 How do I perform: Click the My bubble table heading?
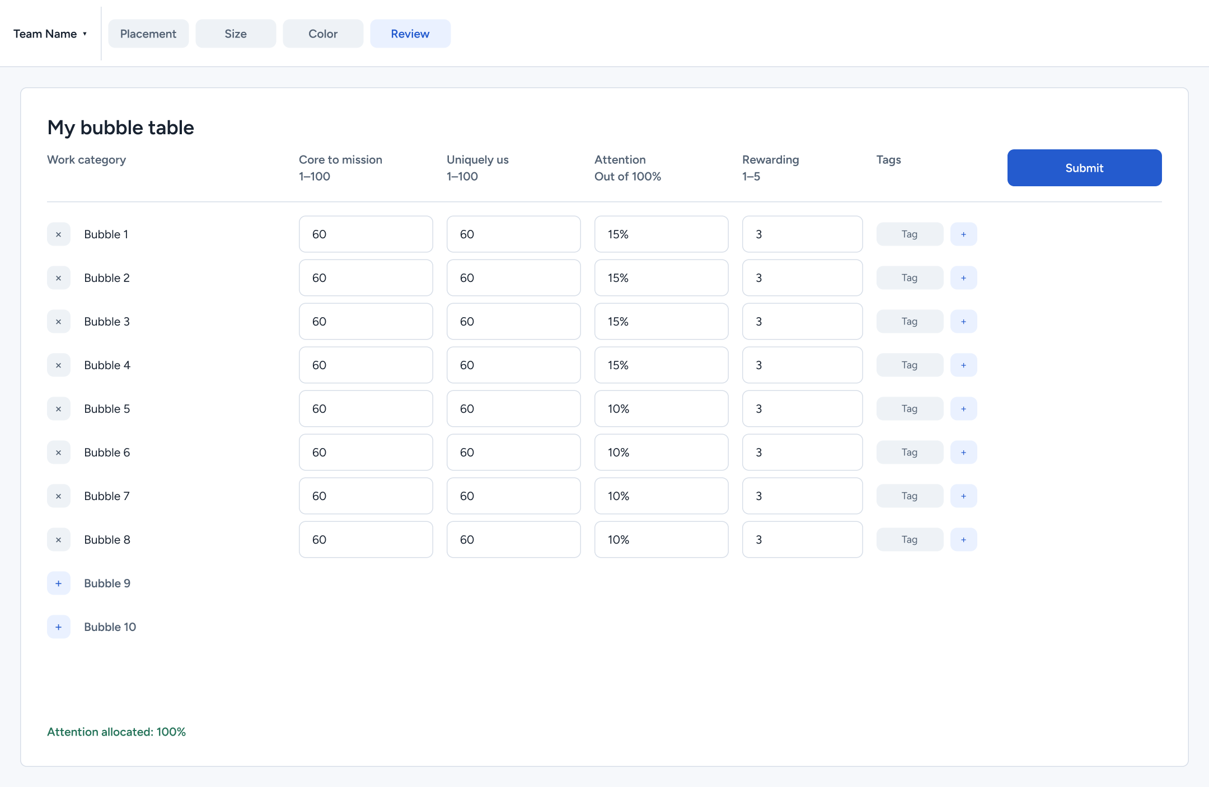pyautogui.click(x=121, y=128)
